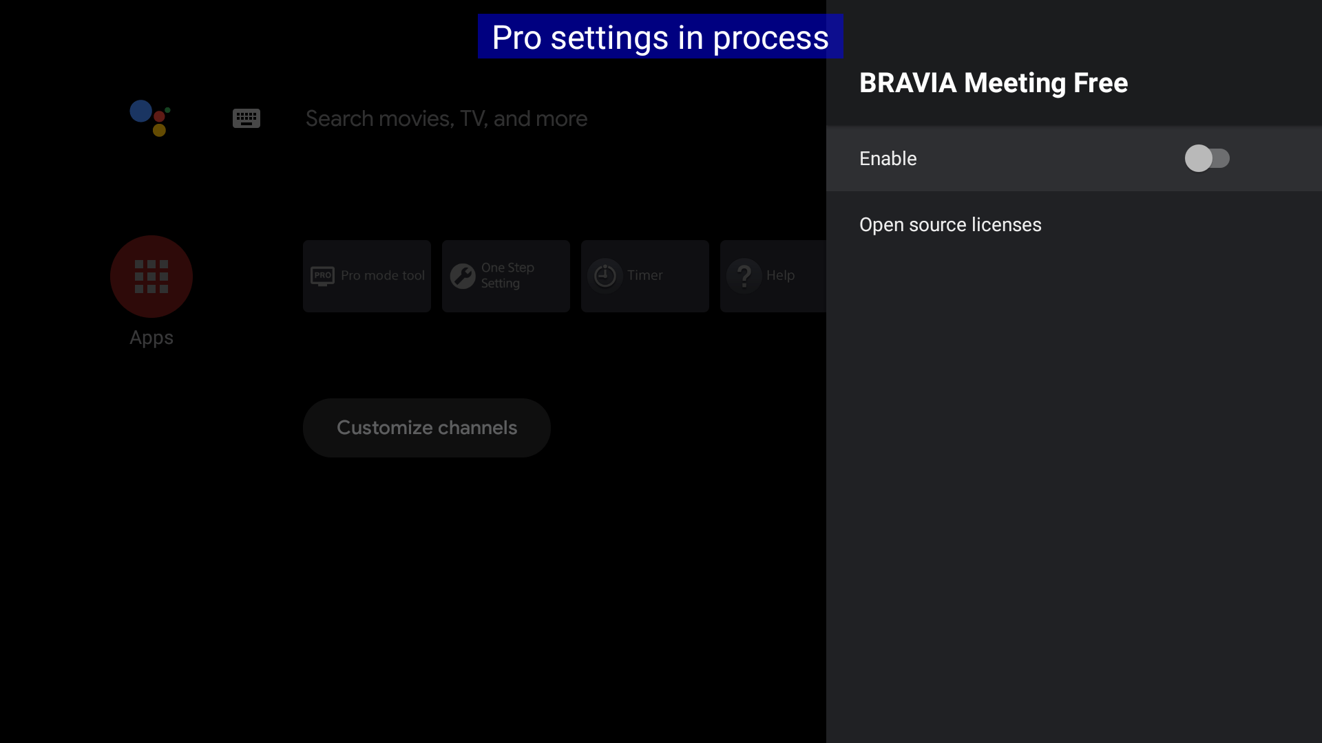Click the Search movies, TV, and more field

click(446, 118)
